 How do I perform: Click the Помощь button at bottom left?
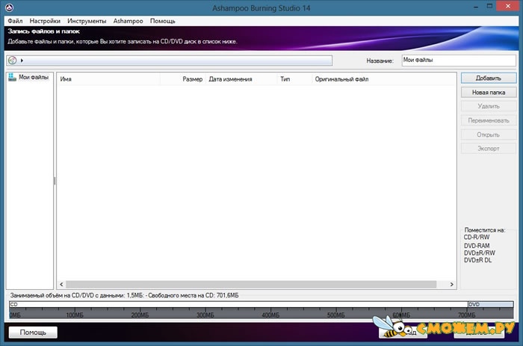click(x=33, y=333)
